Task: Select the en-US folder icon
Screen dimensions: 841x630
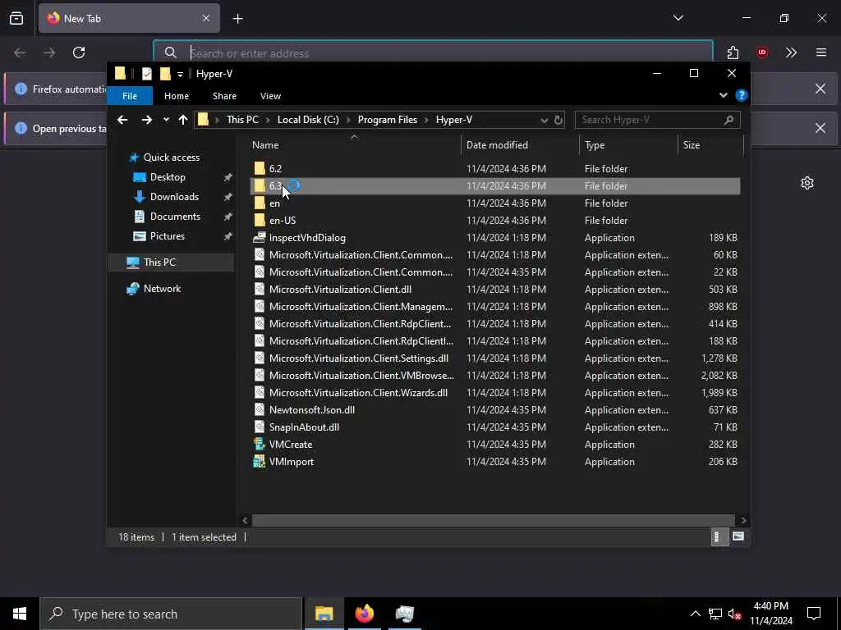Action: (x=260, y=220)
